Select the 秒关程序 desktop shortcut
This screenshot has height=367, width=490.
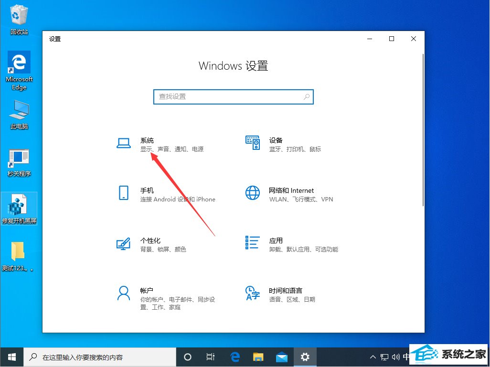(x=19, y=163)
